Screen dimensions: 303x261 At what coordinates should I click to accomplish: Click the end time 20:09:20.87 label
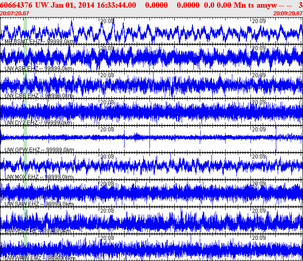click(288, 13)
